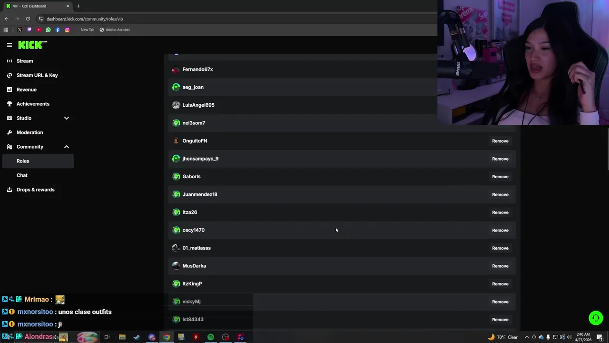Image resolution: width=609 pixels, height=343 pixels.
Task: Click the Drops & rewards icon
Action: pyautogui.click(x=9, y=190)
